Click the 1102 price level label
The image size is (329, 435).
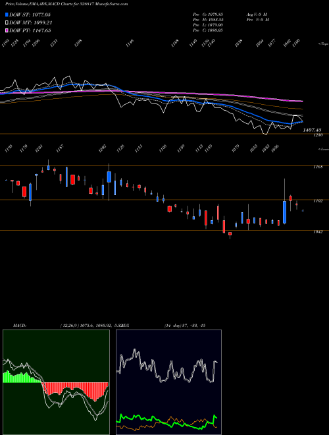(x=318, y=201)
